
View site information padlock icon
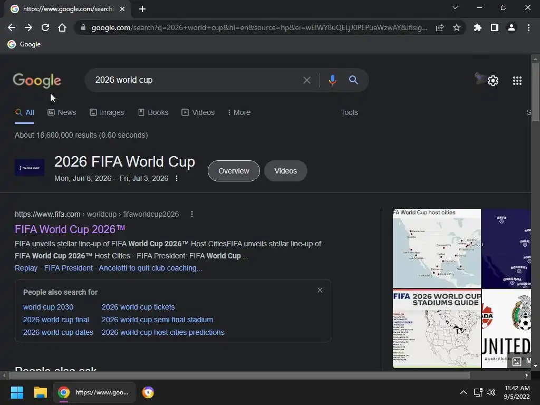[x=83, y=27]
